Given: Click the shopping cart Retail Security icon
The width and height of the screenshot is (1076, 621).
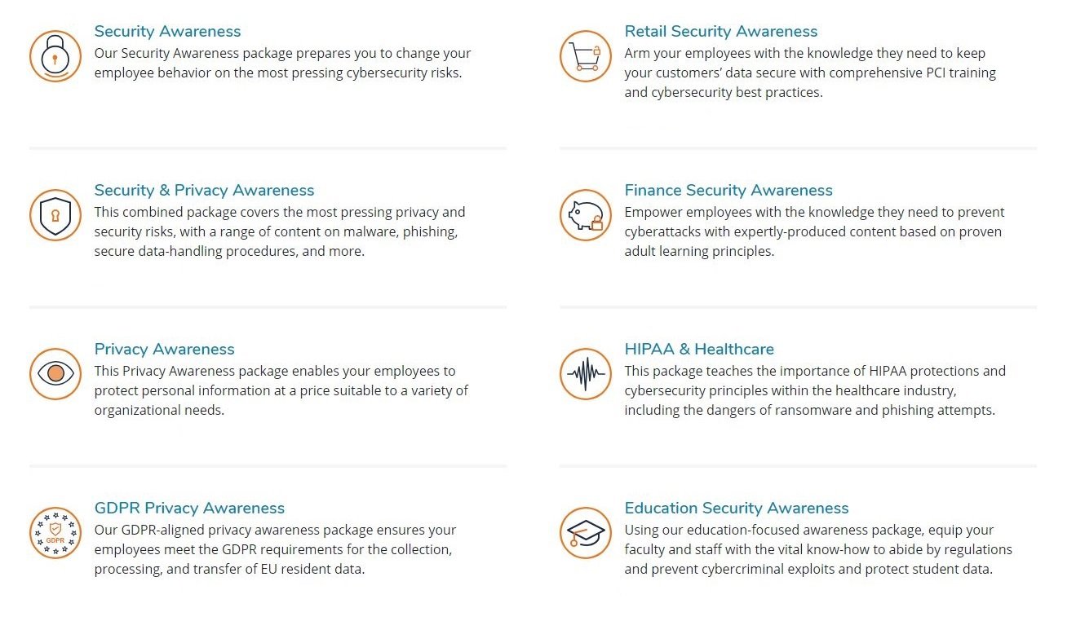Looking at the screenshot, I should tap(586, 56).
